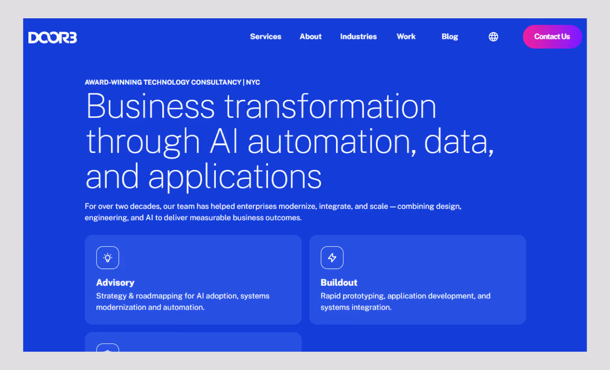
Task: Click the DOOR3 logo
Action: pyautogui.click(x=52, y=37)
